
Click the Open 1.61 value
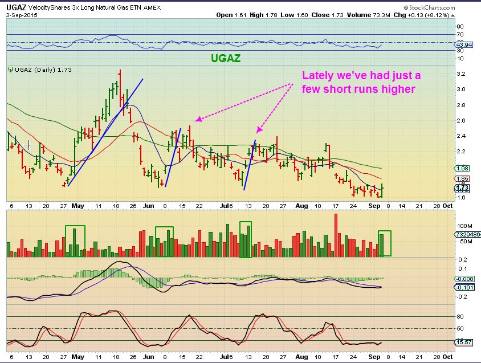231,15
